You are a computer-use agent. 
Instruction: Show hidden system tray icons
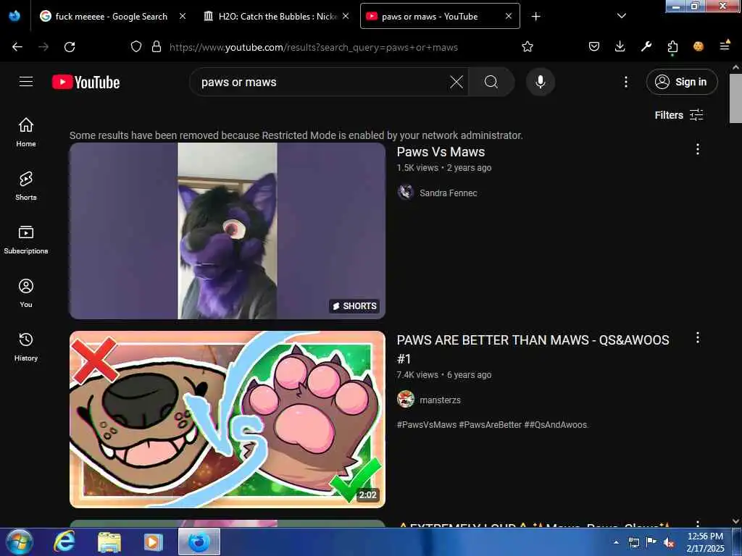coord(616,542)
